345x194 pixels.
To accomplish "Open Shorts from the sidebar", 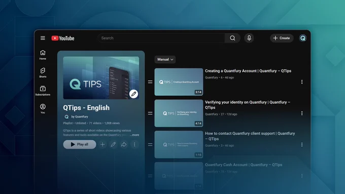I will pos(43,73).
